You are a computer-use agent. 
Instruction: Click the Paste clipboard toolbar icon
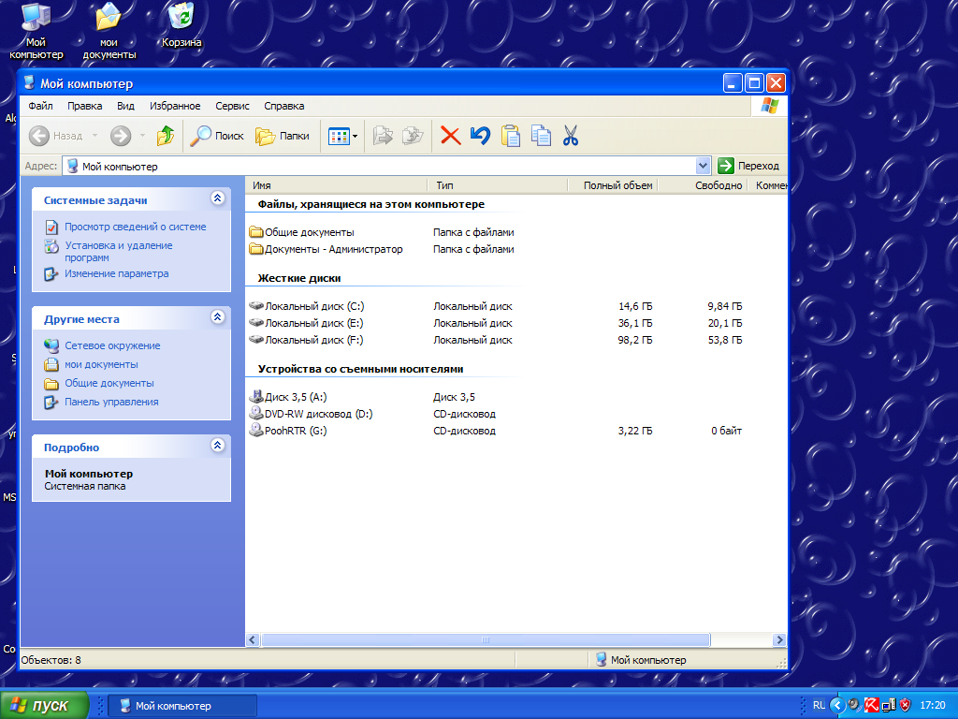[511, 136]
